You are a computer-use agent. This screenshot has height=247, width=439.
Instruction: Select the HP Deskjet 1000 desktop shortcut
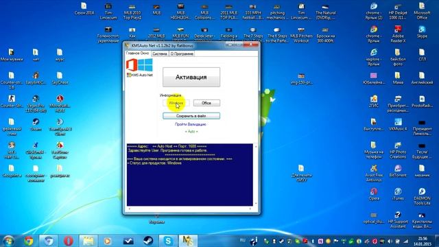[x=398, y=11]
